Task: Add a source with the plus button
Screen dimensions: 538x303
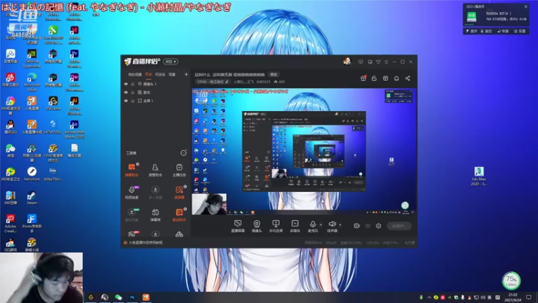Action: click(186, 74)
